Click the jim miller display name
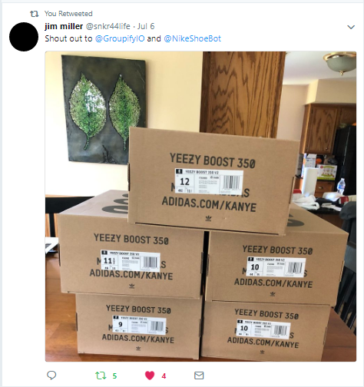364x387 pixels. click(64, 26)
